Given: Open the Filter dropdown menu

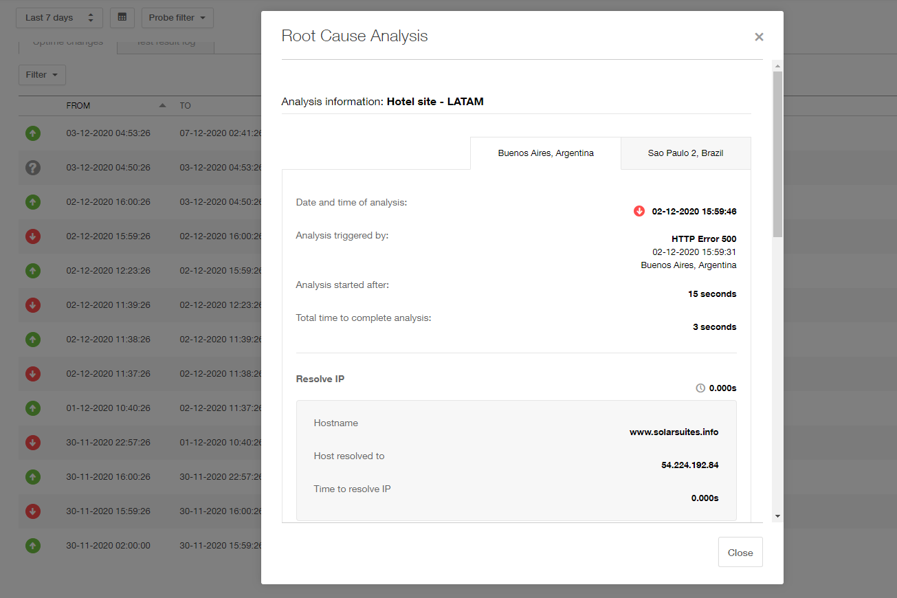Looking at the screenshot, I should tap(42, 75).
